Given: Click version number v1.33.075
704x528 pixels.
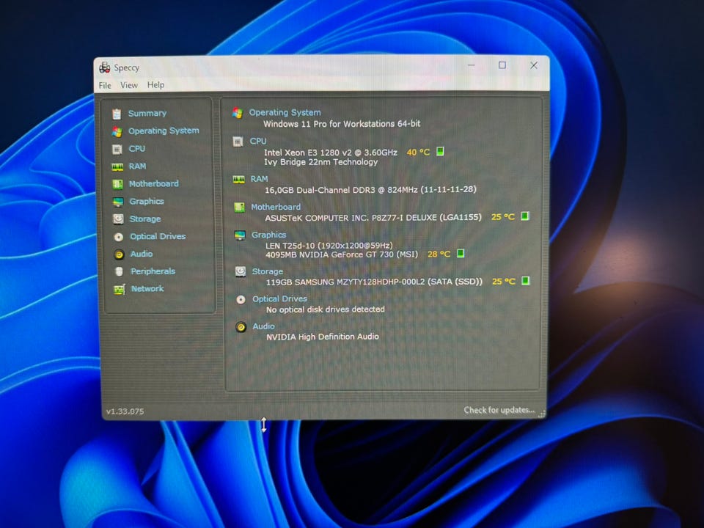Looking at the screenshot, I should (x=125, y=411).
